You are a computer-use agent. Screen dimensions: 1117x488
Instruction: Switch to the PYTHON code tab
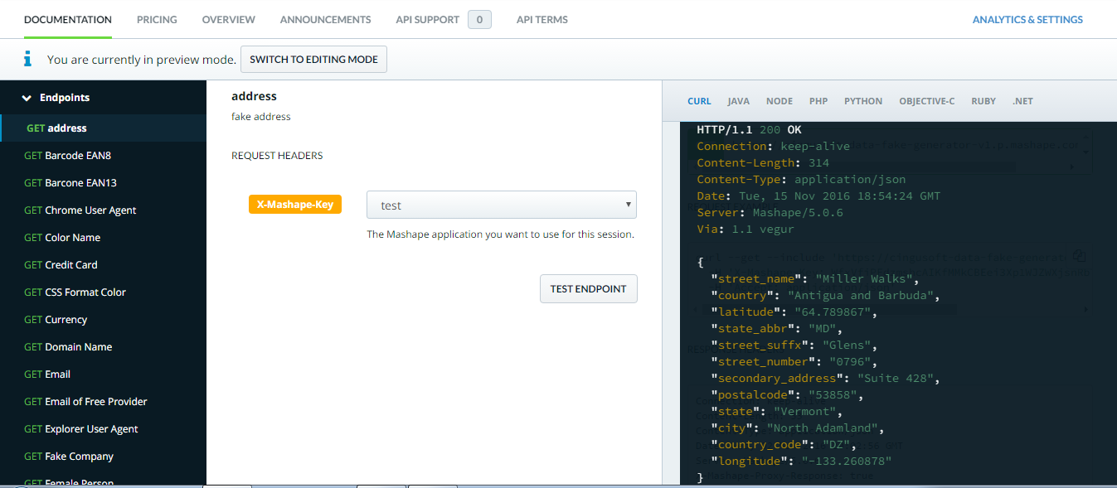click(862, 100)
